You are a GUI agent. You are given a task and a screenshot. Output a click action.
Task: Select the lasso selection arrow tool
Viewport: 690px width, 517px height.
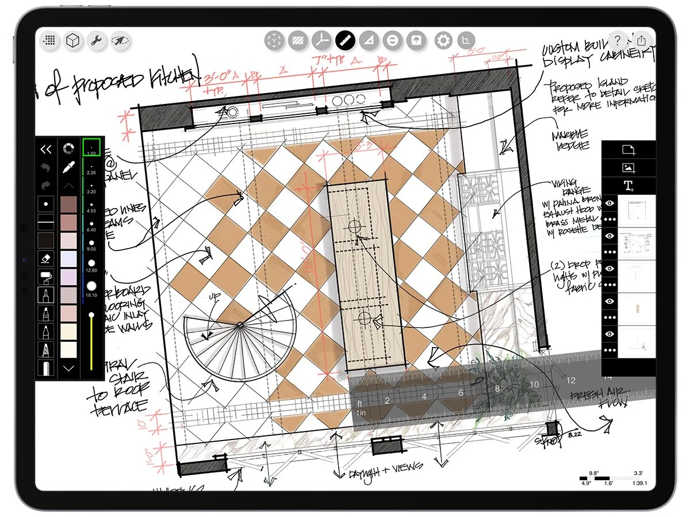[x=120, y=41]
